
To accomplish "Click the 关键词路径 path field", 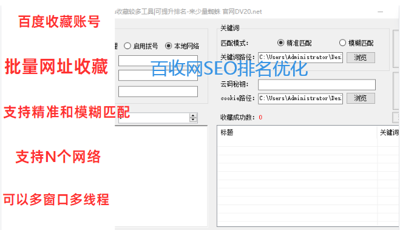I will [300, 58].
